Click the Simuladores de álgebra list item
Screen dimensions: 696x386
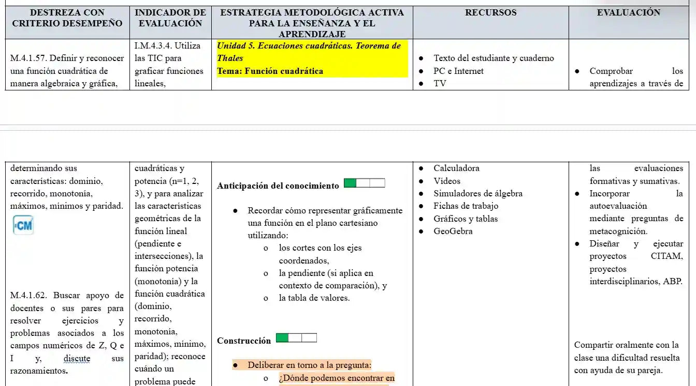pos(477,193)
